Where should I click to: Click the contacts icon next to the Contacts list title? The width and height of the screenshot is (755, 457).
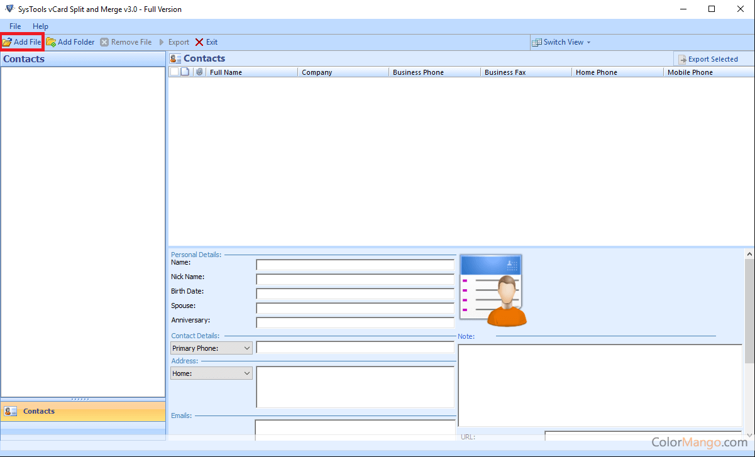coord(175,58)
